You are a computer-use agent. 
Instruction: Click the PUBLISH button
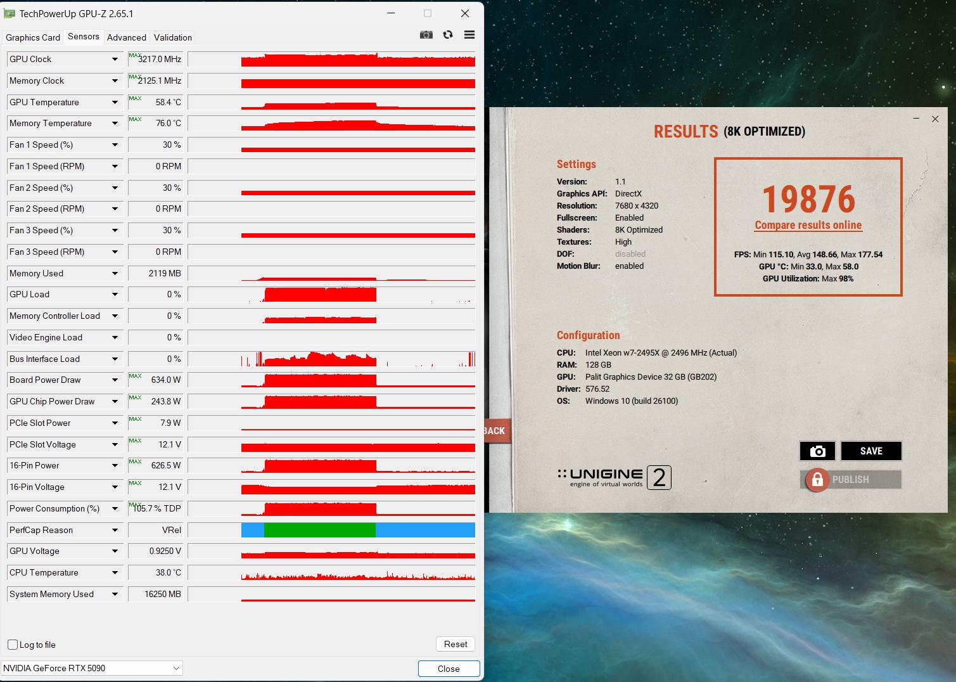[851, 480]
